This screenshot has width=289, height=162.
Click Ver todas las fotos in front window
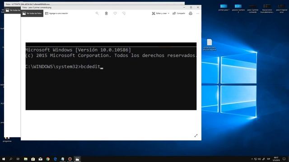(x=32, y=13)
